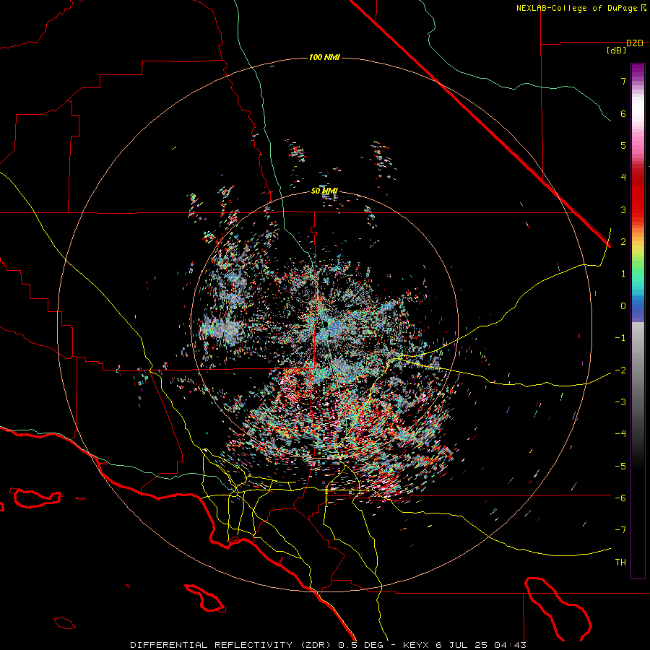Click the [dB] units label
This screenshot has height=650, width=650.
(x=617, y=51)
